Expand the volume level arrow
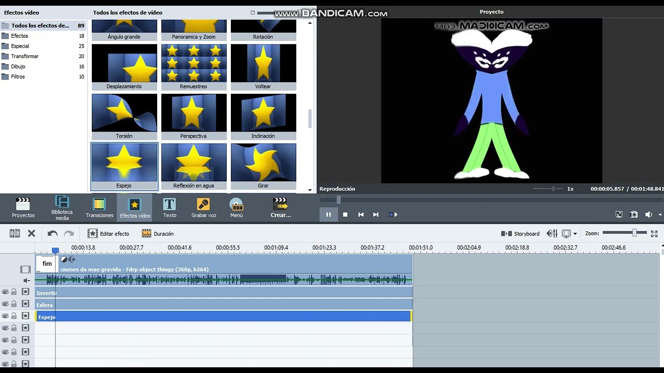 (660, 214)
